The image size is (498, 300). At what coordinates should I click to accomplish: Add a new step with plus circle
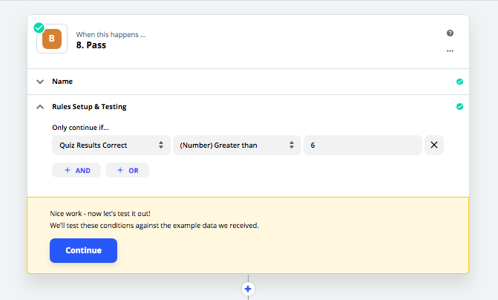click(x=248, y=289)
